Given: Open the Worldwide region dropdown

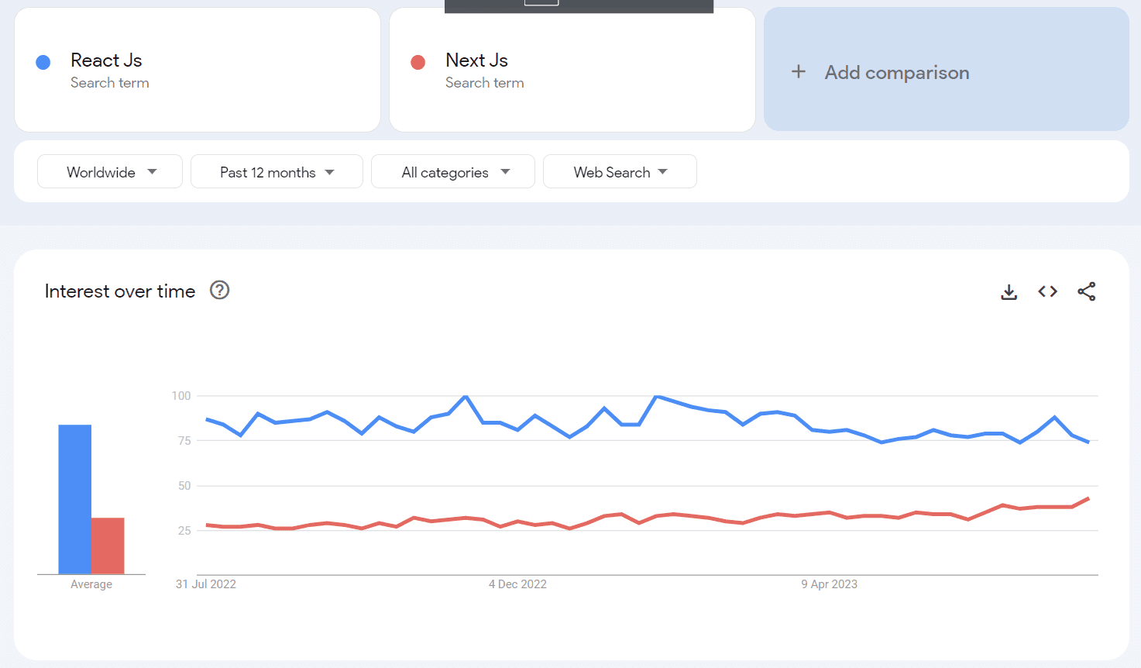Looking at the screenshot, I should coord(109,171).
